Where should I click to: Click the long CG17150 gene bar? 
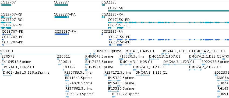168,11
